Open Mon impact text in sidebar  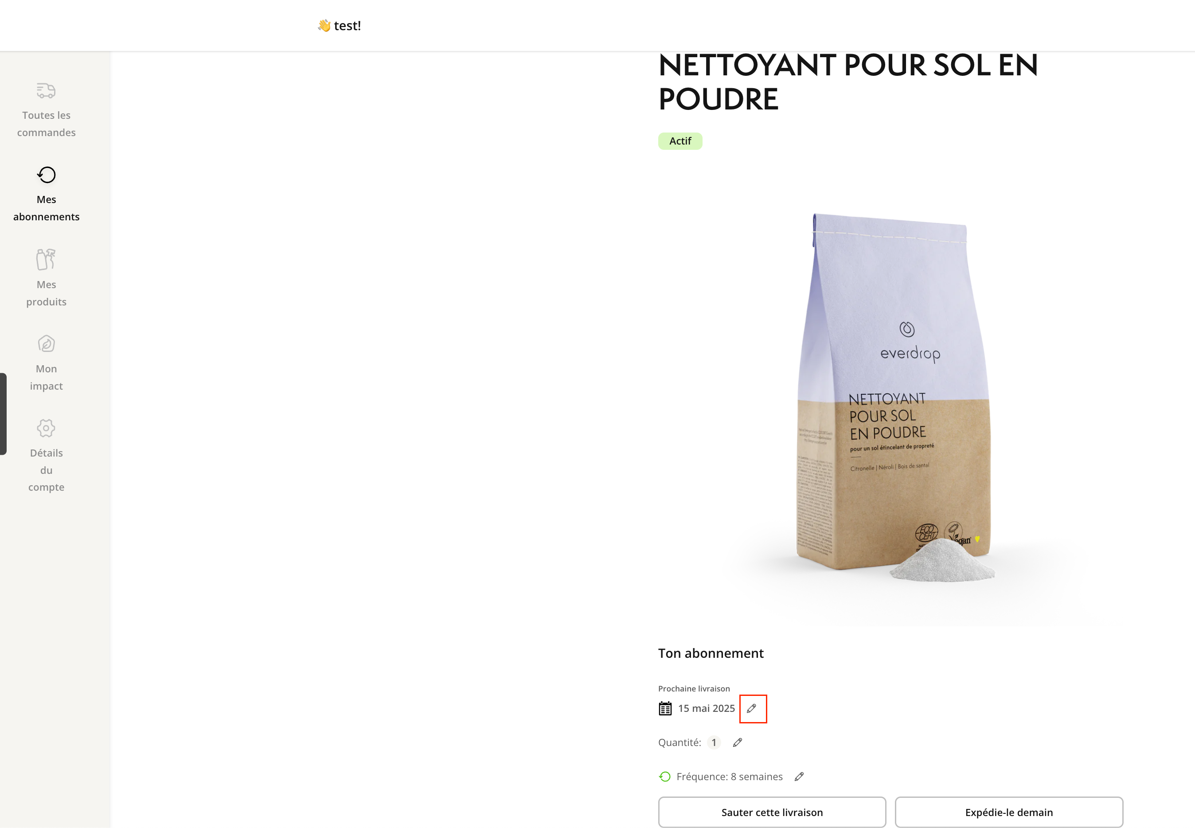46,377
